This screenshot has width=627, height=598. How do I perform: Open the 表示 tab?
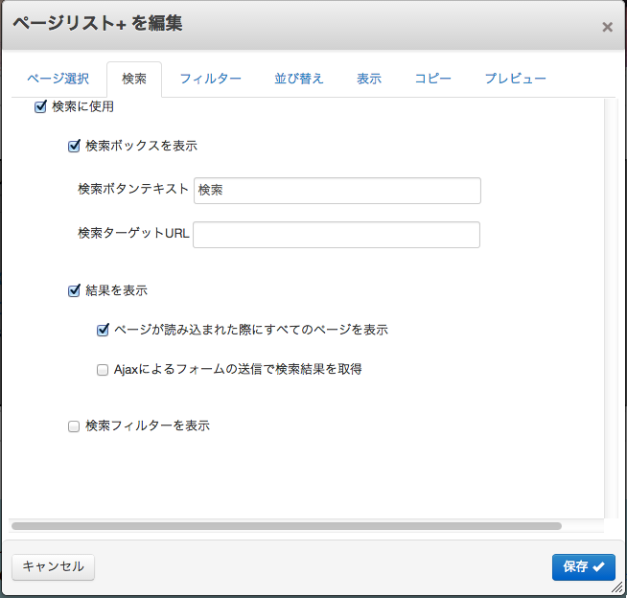pyautogui.click(x=369, y=79)
